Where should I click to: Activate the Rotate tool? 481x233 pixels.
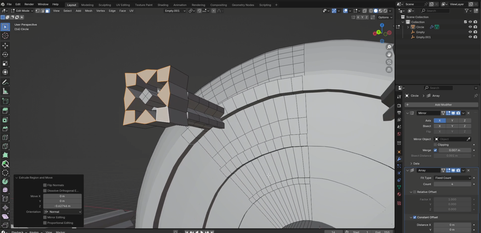5,54
